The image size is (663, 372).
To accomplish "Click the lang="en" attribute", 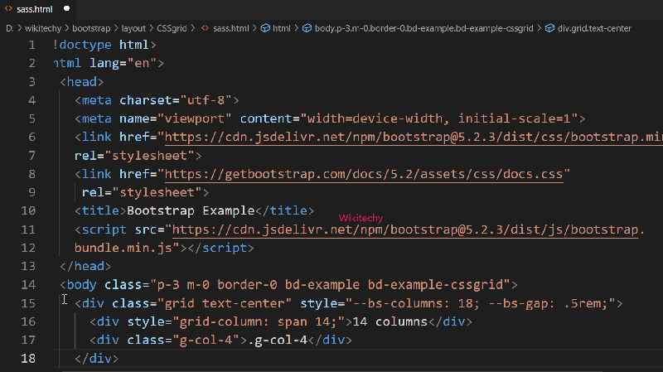I will (x=123, y=64).
